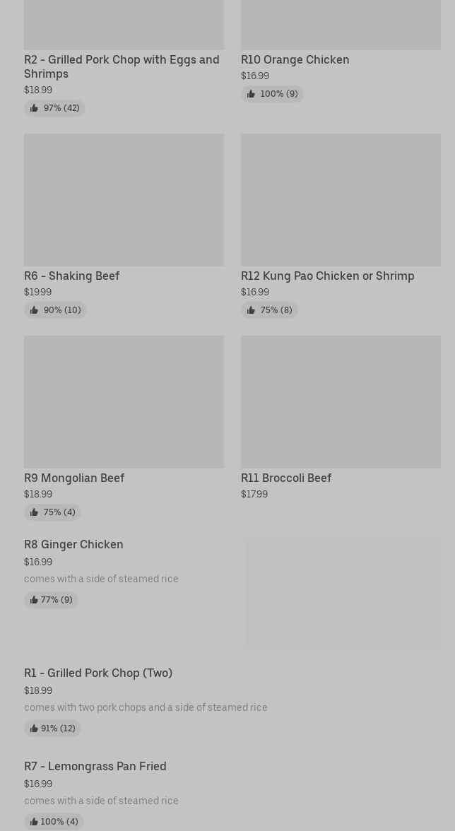The width and height of the screenshot is (455, 831).
Task: Open R7 - Lemongrass Pan Fried title
Action: coord(95,766)
